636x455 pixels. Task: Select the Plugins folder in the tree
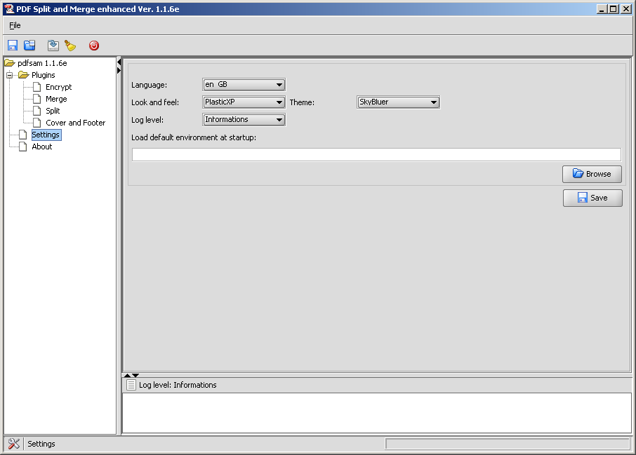click(43, 75)
